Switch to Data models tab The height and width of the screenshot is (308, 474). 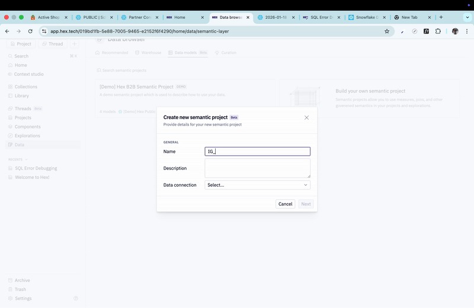click(x=188, y=53)
